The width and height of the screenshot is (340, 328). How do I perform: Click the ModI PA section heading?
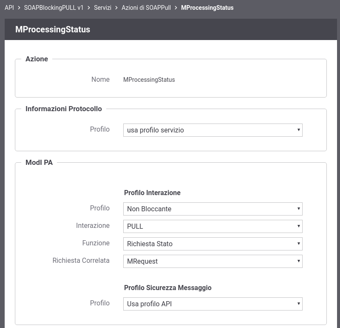[39, 162]
